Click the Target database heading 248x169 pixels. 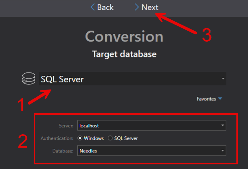(x=124, y=54)
